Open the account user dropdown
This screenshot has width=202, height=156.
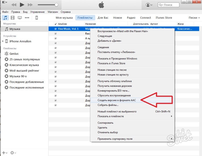click(149, 5)
